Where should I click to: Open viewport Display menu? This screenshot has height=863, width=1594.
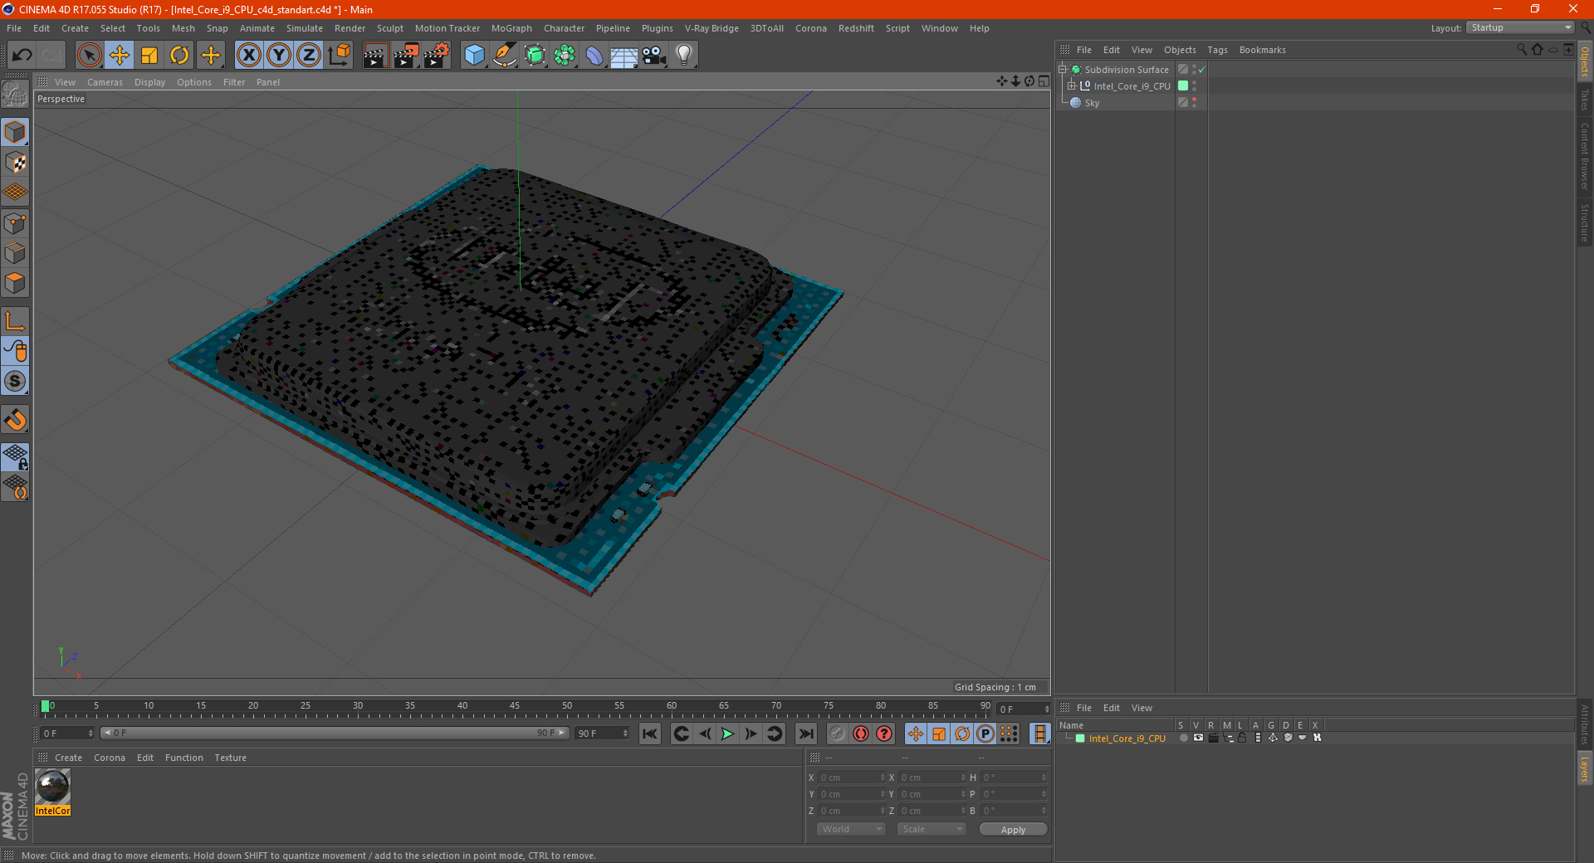(149, 82)
